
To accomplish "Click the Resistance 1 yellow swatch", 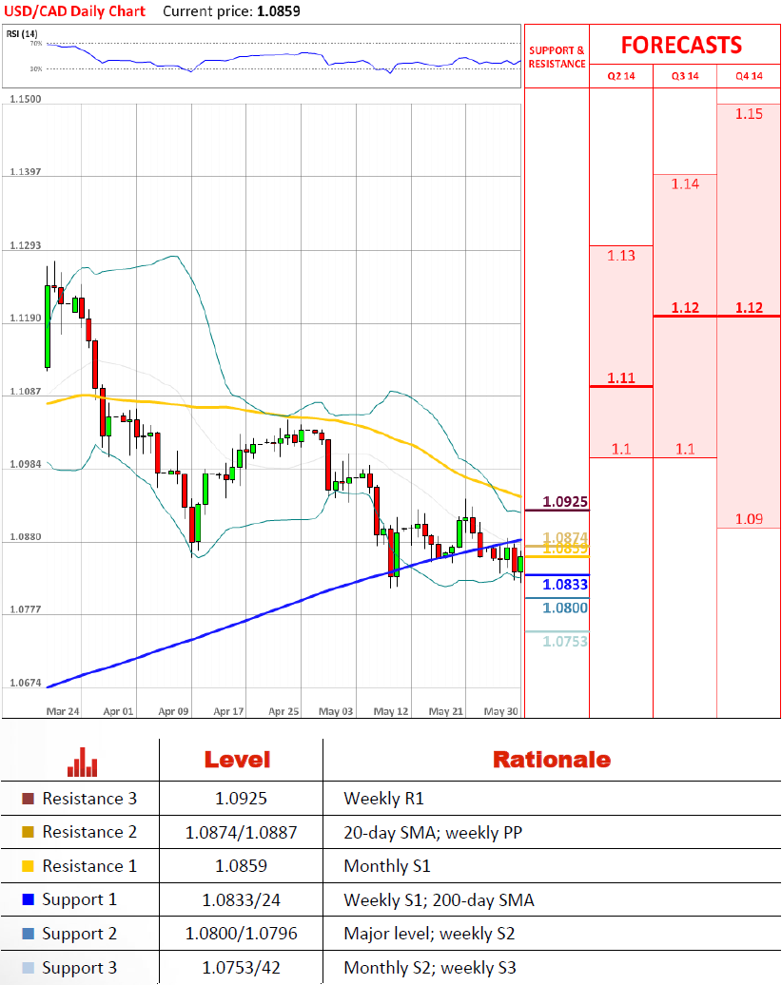I will pos(28,866).
